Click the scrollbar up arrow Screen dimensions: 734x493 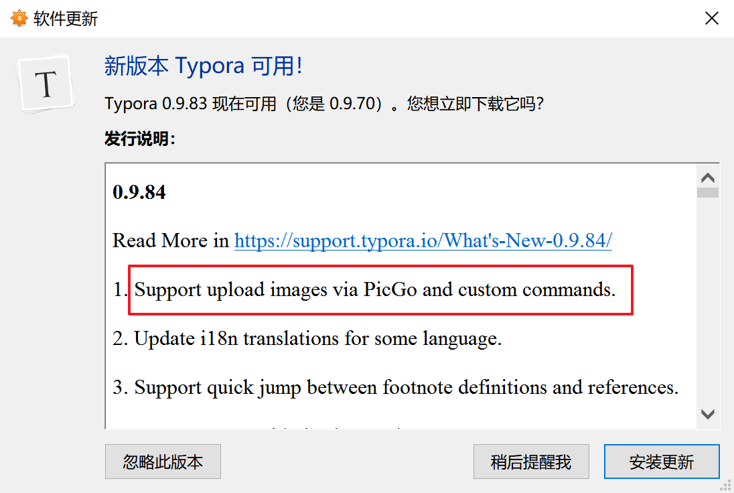[x=708, y=178]
